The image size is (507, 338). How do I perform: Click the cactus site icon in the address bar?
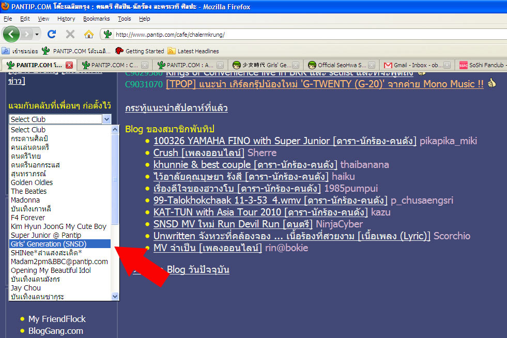(107, 34)
